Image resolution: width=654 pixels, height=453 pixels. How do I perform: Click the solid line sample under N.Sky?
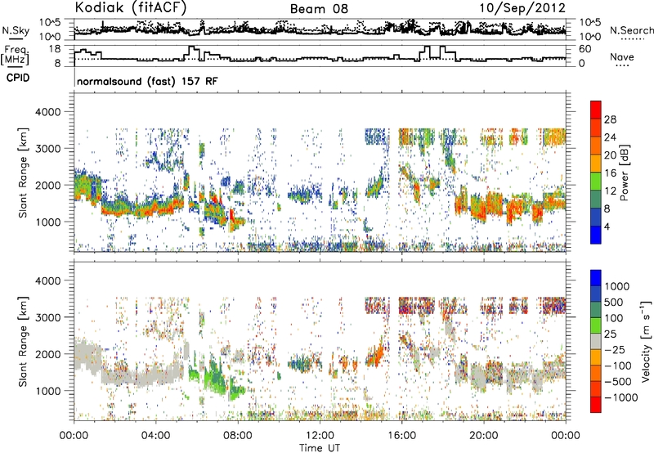click(x=16, y=39)
